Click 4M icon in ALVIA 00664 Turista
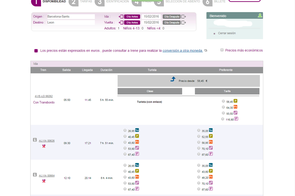This screenshot has width=295, height=196. click(x=137, y=165)
